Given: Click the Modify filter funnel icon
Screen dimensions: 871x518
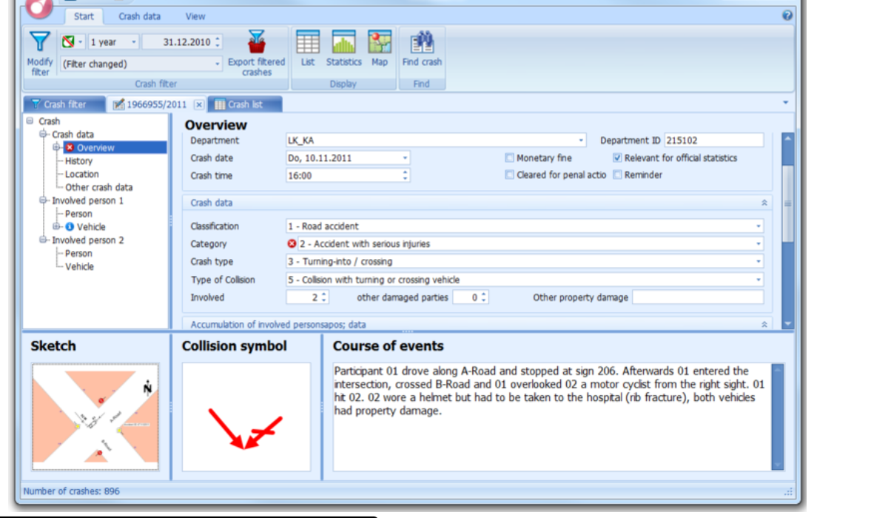Looking at the screenshot, I should pos(40,43).
